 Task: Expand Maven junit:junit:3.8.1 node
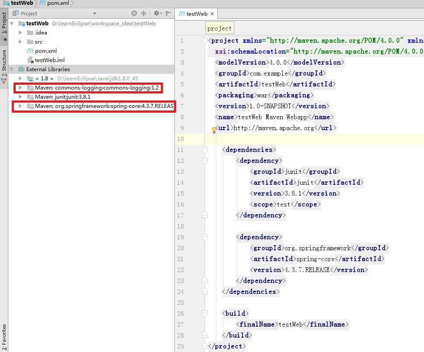20,97
